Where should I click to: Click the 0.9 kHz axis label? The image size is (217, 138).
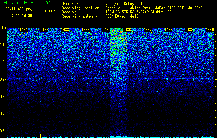click(2, 79)
